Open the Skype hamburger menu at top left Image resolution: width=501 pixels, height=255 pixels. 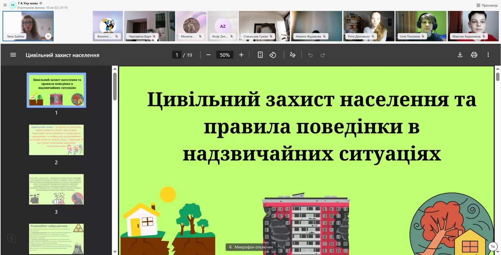pos(5,5)
